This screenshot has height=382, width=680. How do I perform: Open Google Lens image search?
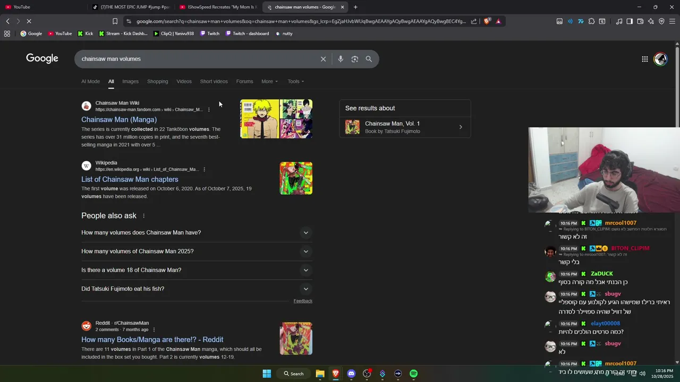[x=355, y=59]
